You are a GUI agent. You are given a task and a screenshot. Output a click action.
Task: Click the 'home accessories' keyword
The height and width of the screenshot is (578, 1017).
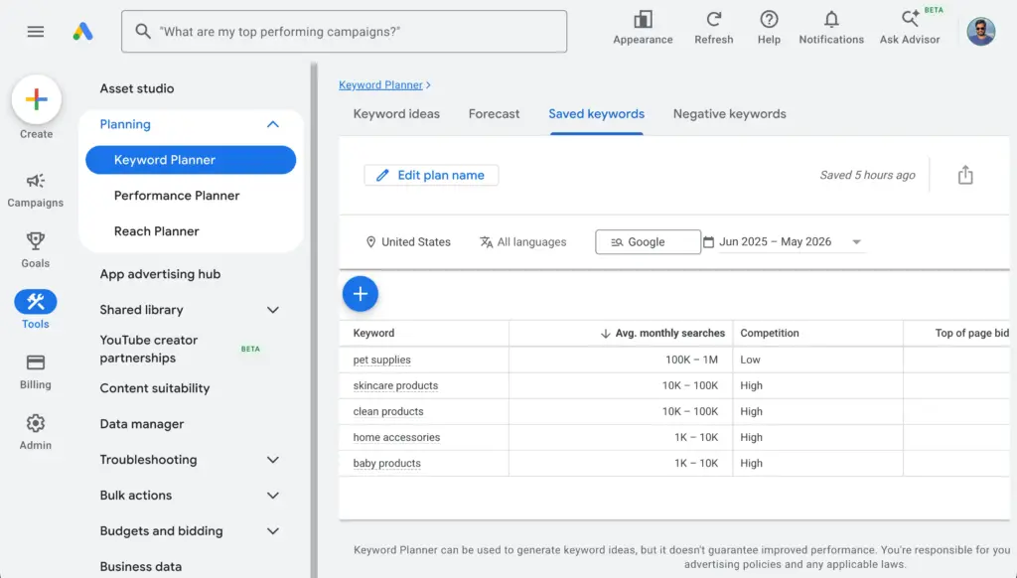coord(396,437)
